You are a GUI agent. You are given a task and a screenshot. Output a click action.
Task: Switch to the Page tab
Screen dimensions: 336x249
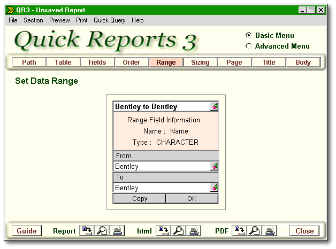[234, 62]
